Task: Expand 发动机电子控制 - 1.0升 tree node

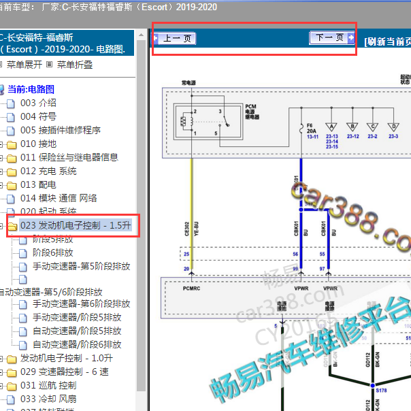Action: [1, 359]
